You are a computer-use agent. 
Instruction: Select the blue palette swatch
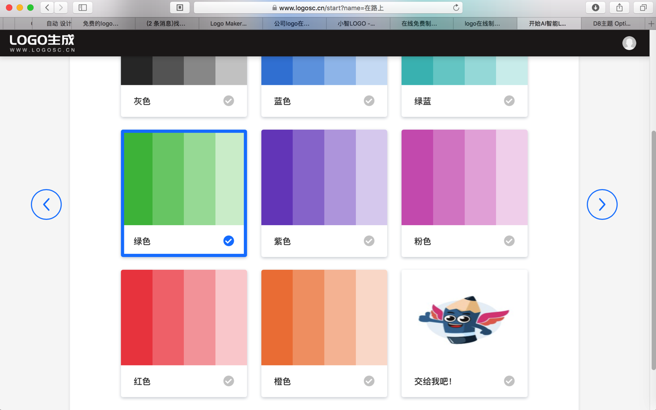tap(324, 71)
